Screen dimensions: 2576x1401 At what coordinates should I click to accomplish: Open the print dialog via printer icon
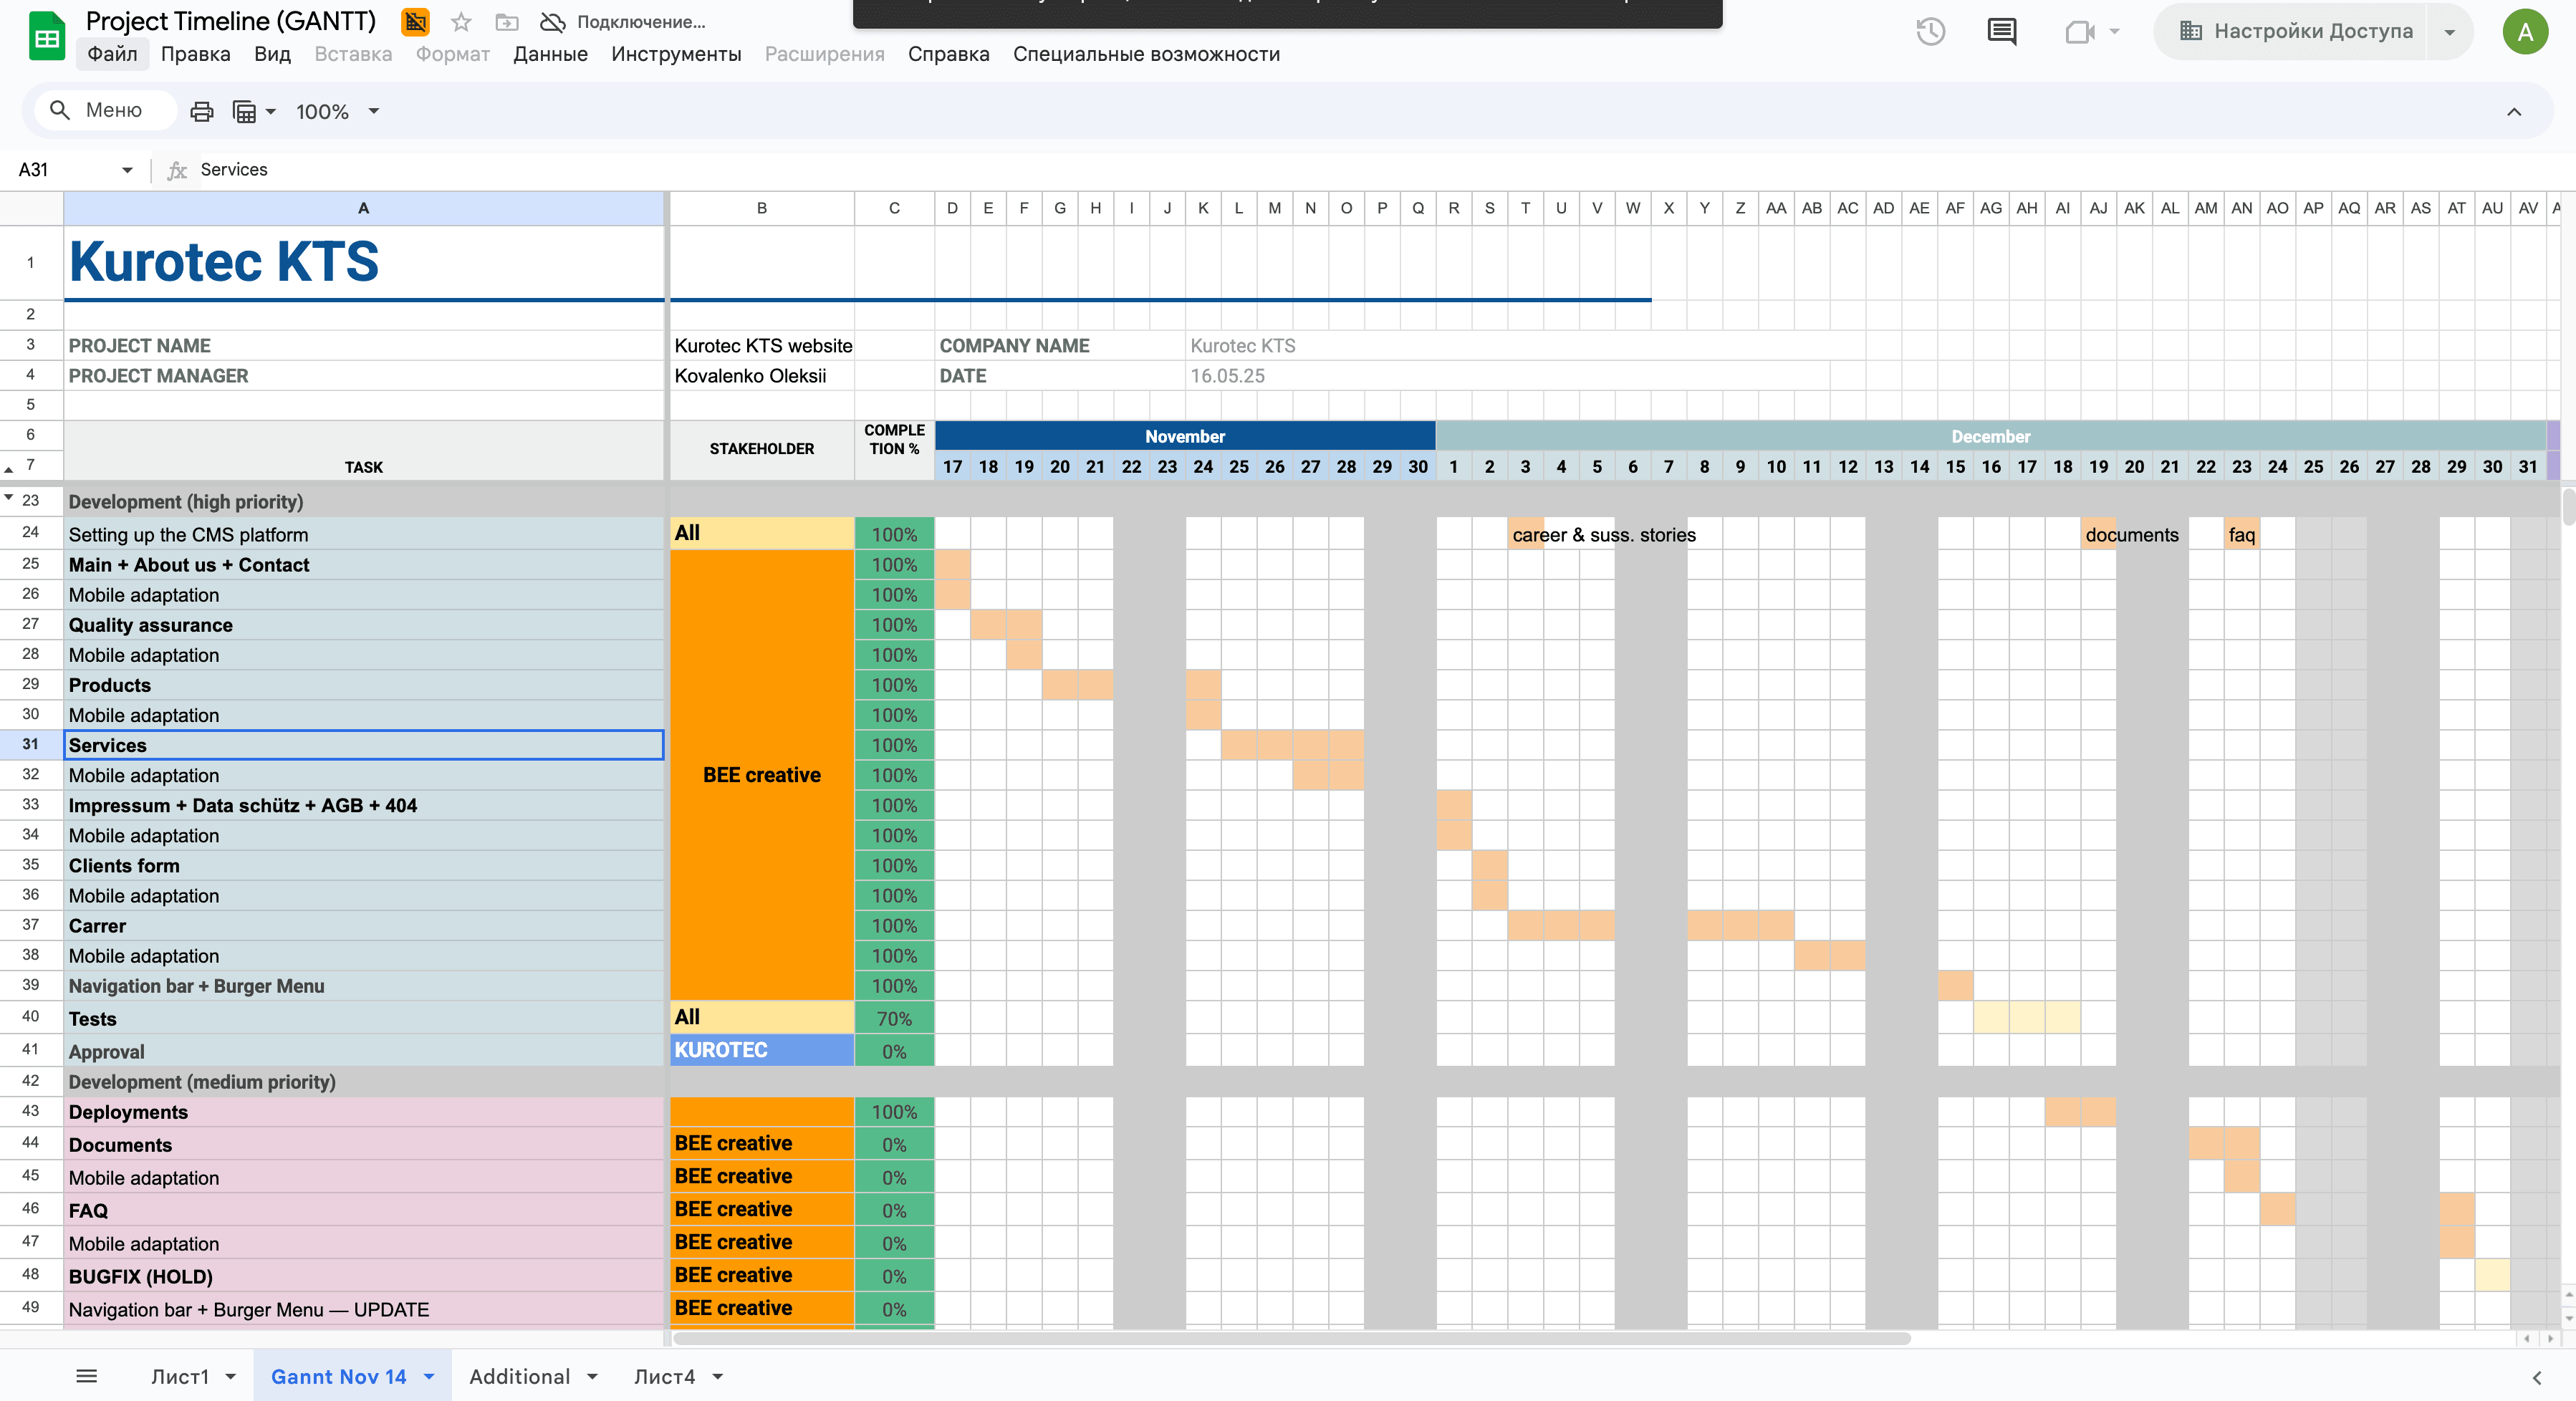202,111
